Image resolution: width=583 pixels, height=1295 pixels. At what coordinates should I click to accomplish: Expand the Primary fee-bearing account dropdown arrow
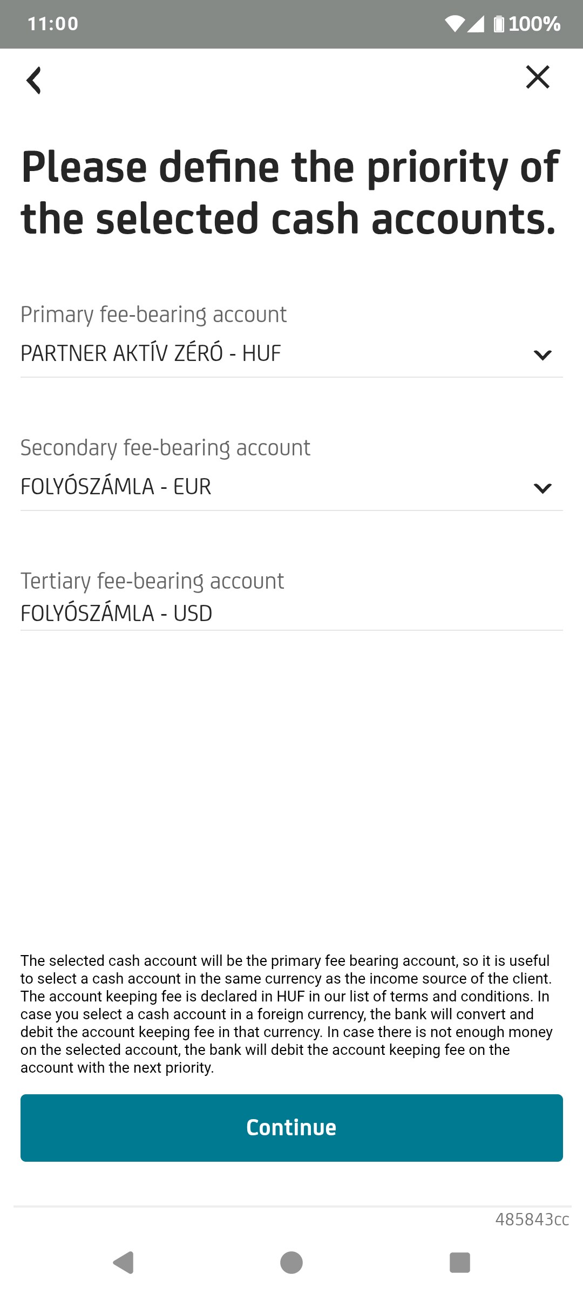click(x=542, y=355)
